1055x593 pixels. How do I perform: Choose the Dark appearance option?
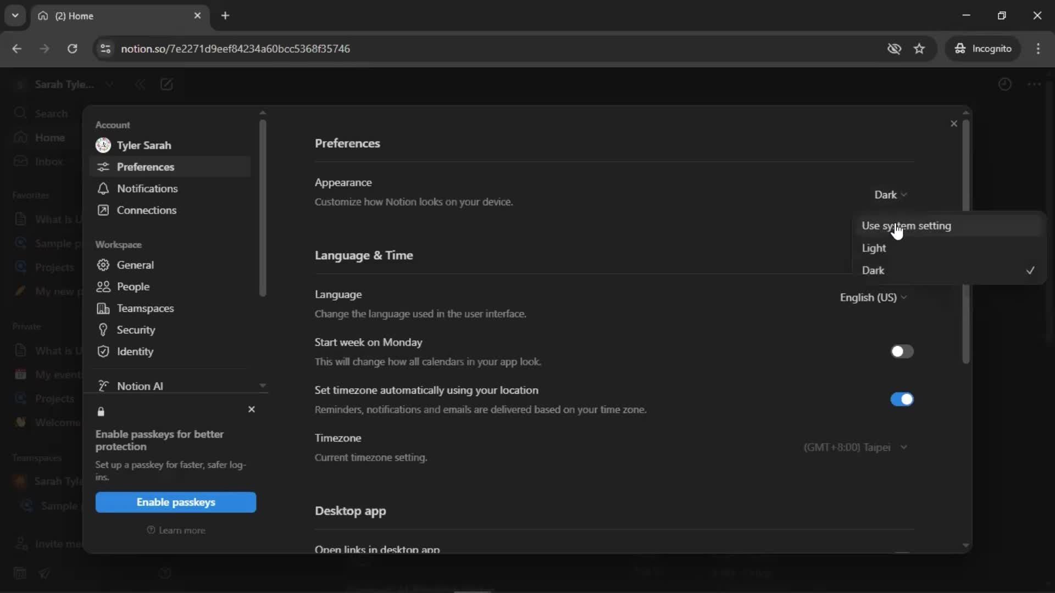coord(948,270)
